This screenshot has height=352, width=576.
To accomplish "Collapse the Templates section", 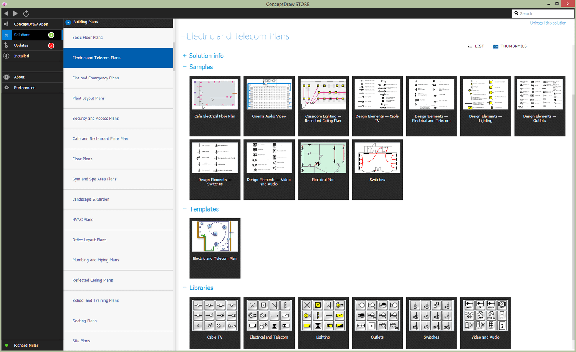I will 184,209.
